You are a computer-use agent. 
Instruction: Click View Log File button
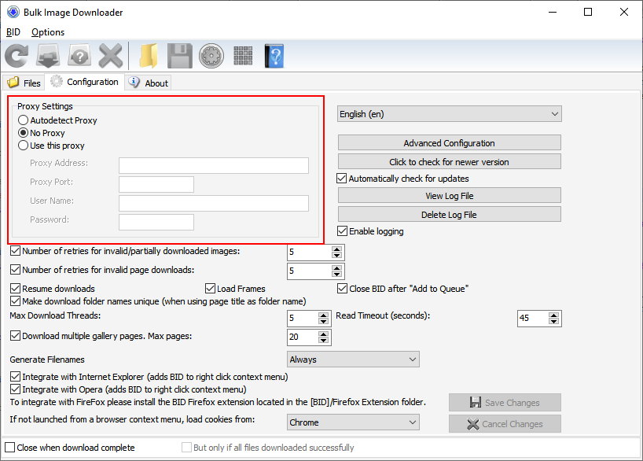(x=450, y=195)
